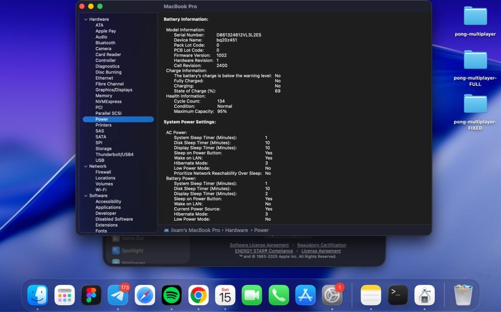501x312 pixels.
Task: Select Applications under Software
Action: (x=108, y=208)
